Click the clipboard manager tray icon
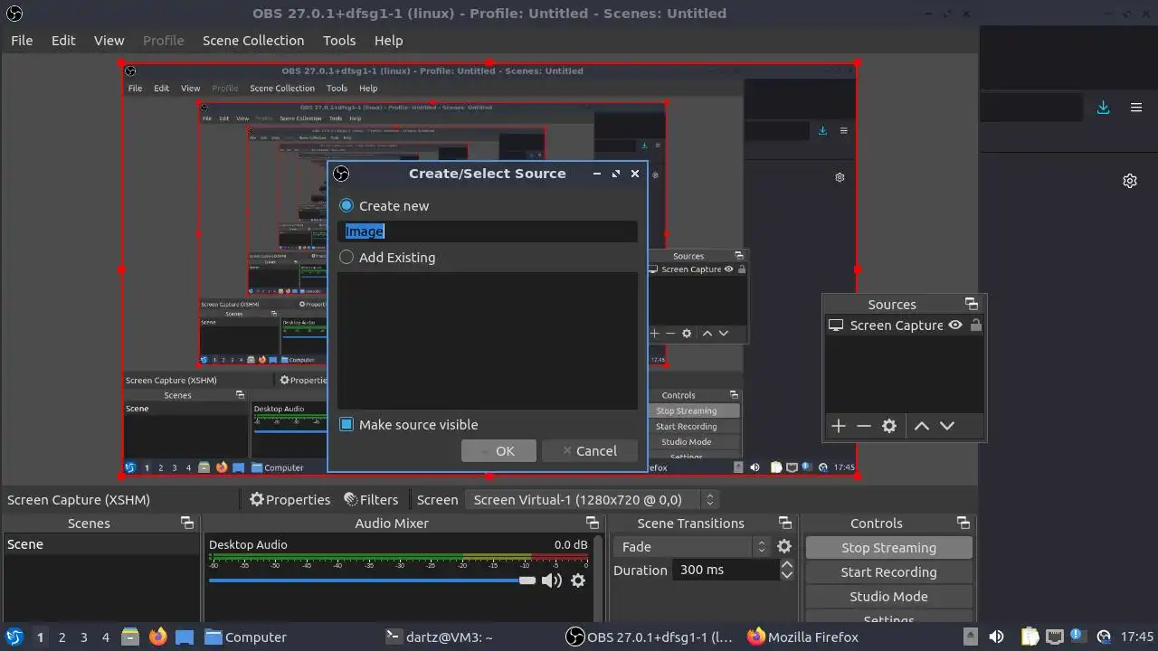Image resolution: width=1158 pixels, height=651 pixels. pyautogui.click(x=1030, y=637)
